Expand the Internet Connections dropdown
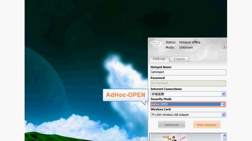252x141 pixels. pos(224,94)
